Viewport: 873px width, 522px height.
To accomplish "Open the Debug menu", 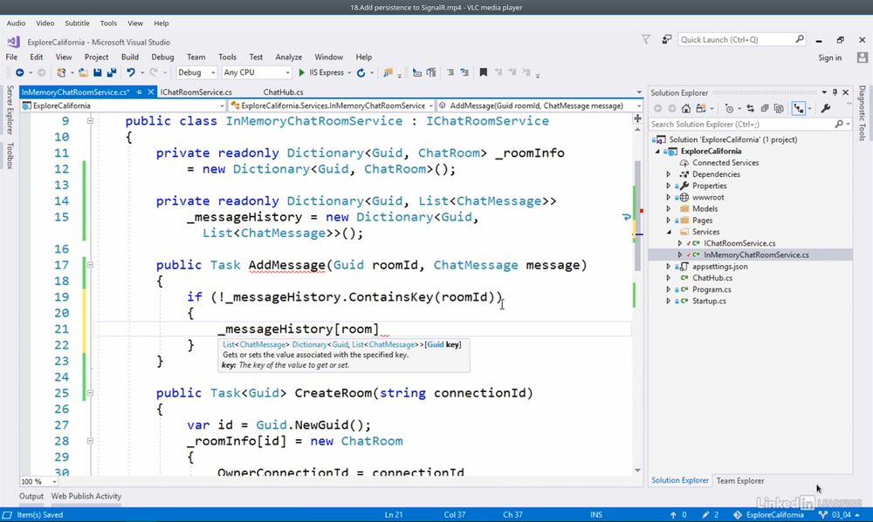I will click(x=162, y=58).
